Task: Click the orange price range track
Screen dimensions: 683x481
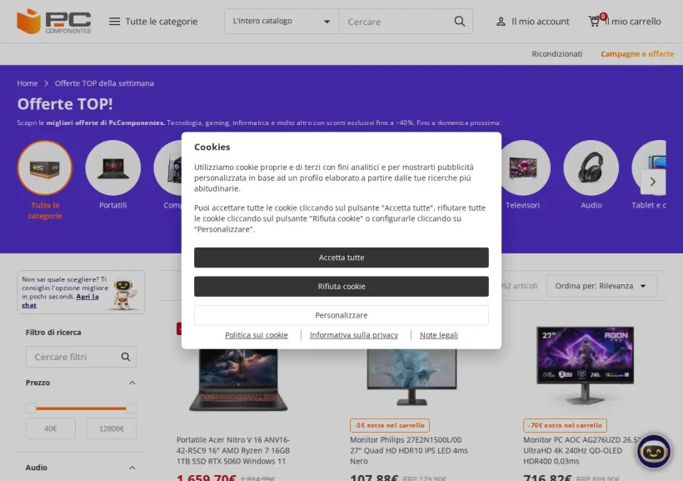Action: click(81, 408)
